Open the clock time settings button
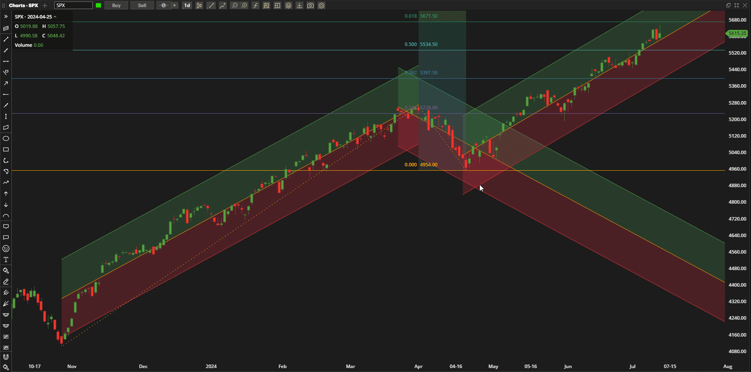Screen dimensions: 751x372 pyautogui.click(x=164, y=6)
